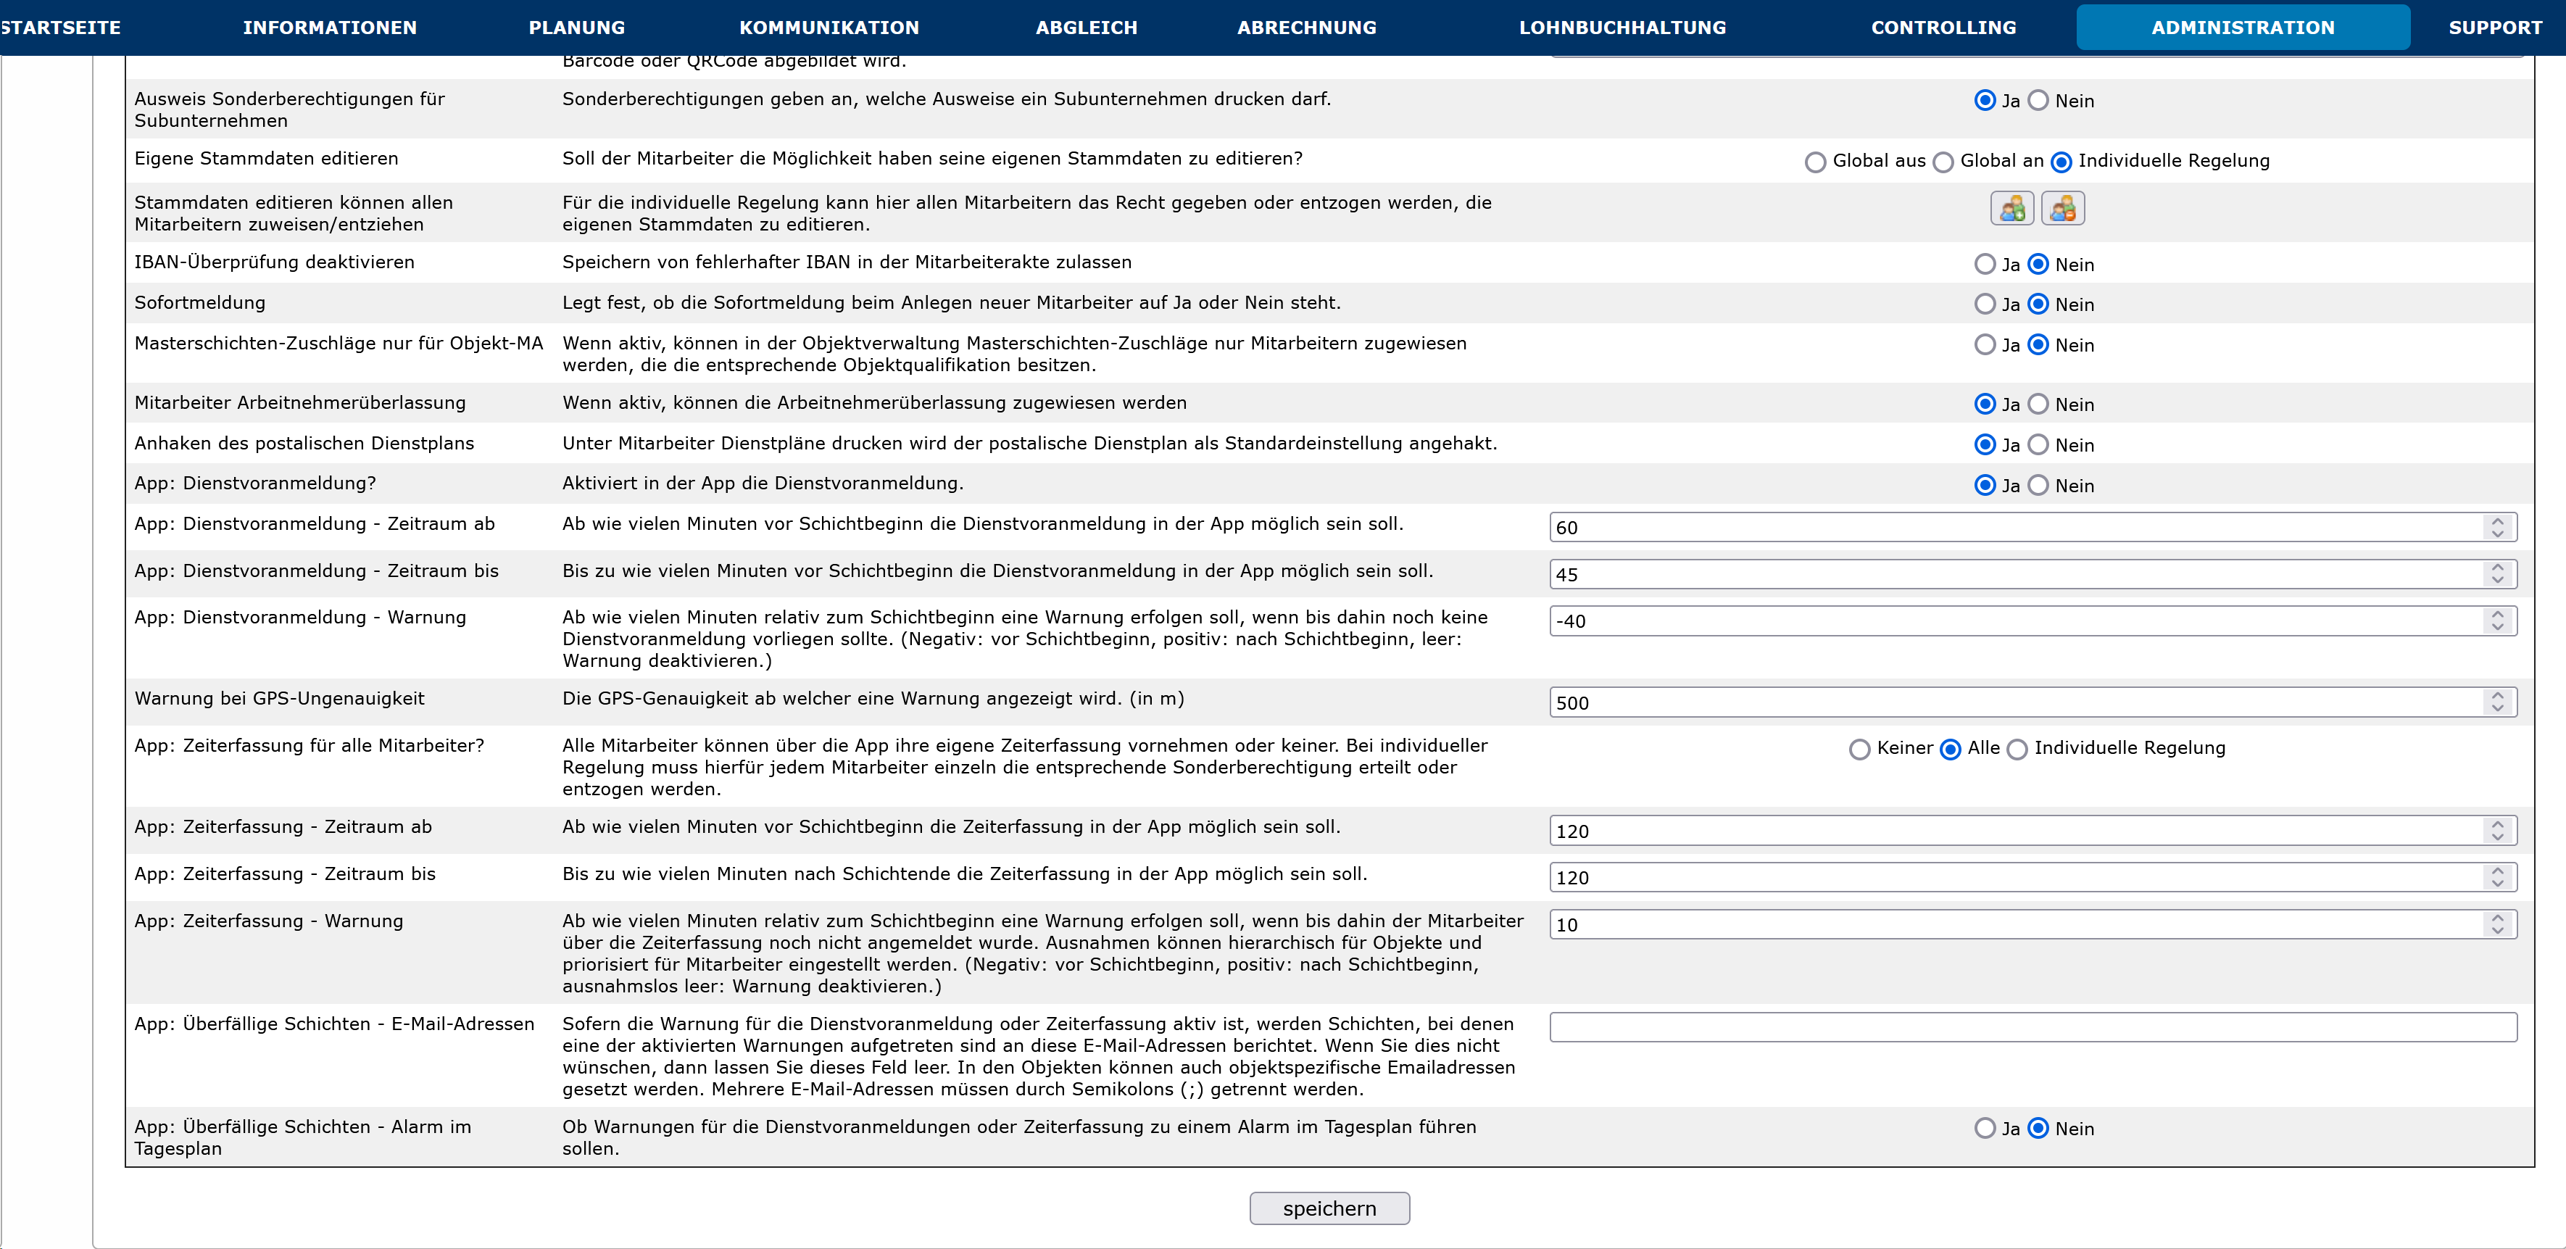This screenshot has height=1249, width=2566.
Task: Choose Global aus for Eigene Stammdaten editieren
Action: (1815, 162)
